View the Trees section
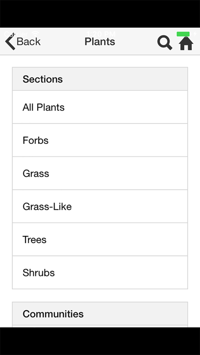The image size is (200, 355). click(x=100, y=239)
